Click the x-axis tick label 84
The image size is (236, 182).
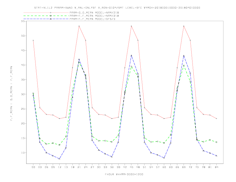tap(217, 167)
